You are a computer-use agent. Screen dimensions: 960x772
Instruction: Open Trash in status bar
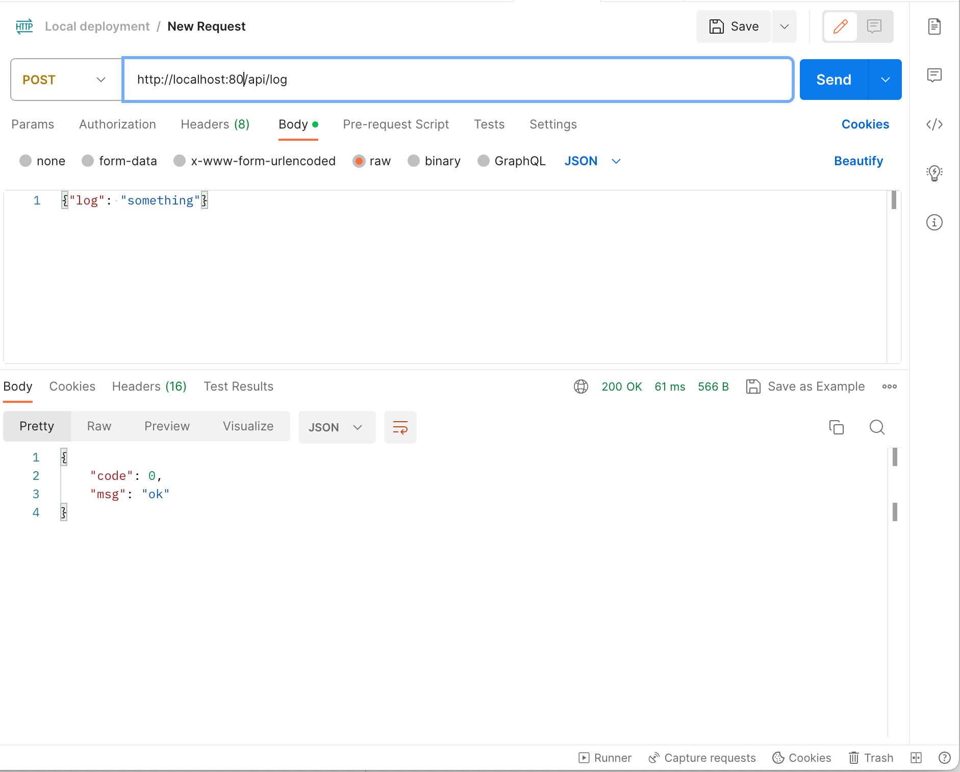point(871,758)
